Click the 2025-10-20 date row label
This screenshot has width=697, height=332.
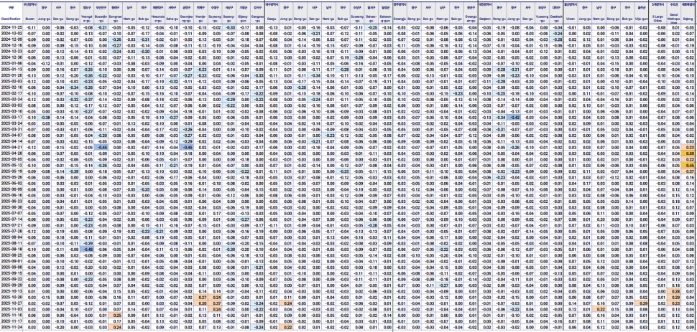click(10, 298)
